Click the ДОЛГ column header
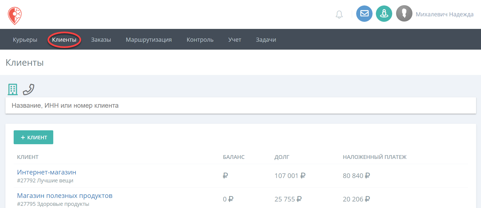This screenshot has height=208, width=481. 282,157
